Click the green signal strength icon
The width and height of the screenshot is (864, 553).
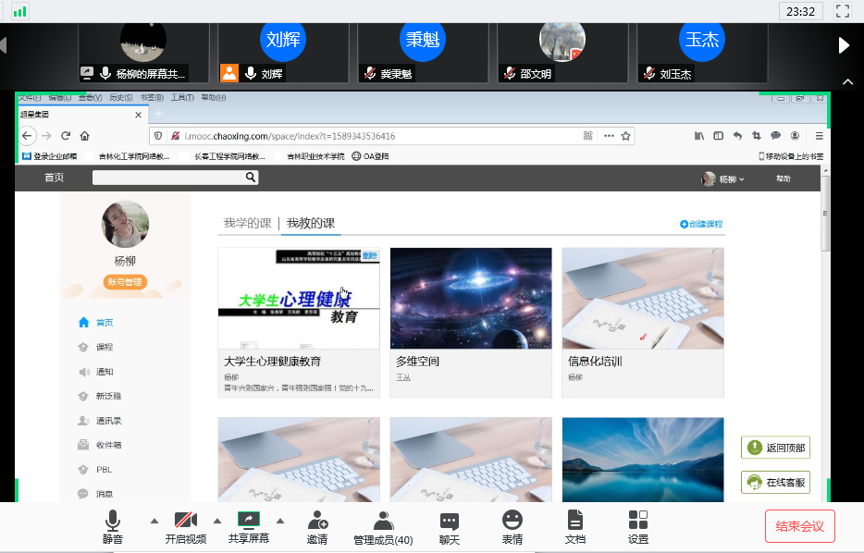point(19,11)
